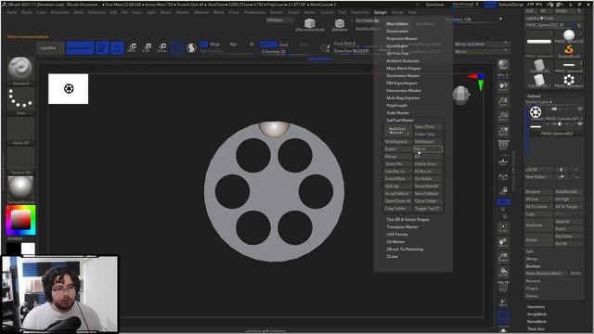Image resolution: width=594 pixels, height=334 pixels.
Task: Expand the Geometry section
Action: 536,307
